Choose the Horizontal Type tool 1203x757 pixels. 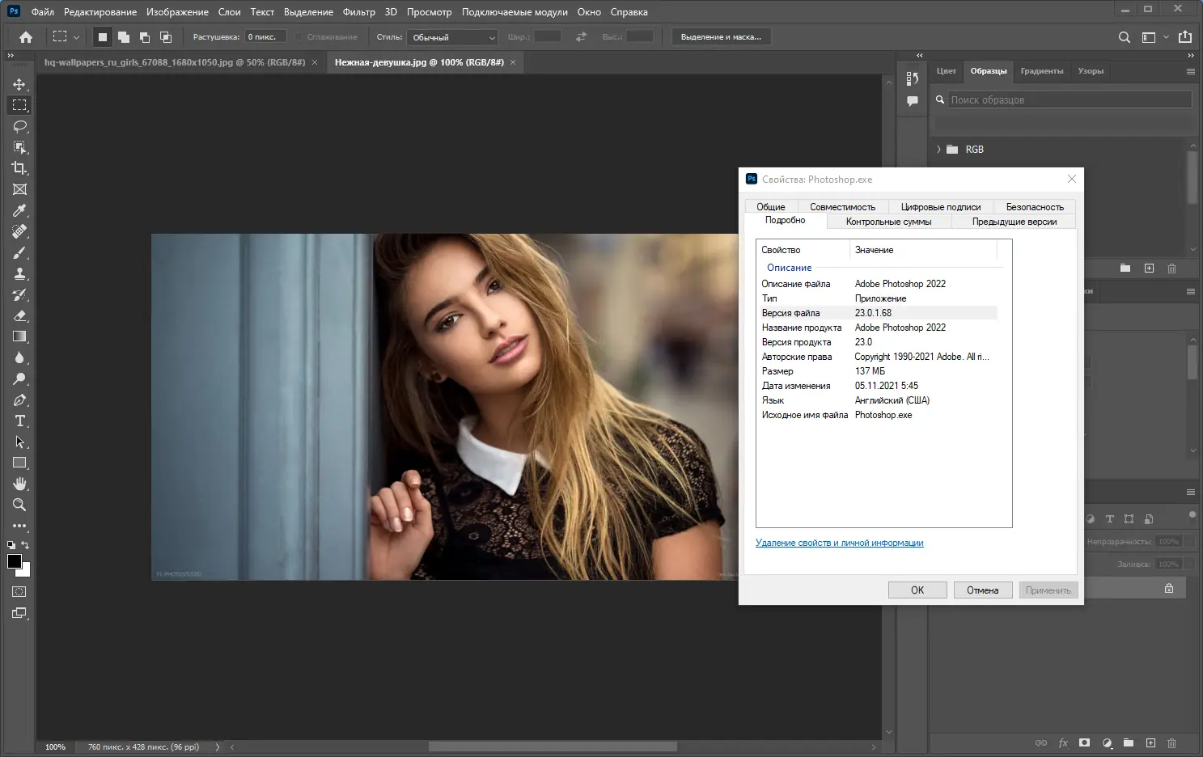click(x=19, y=421)
